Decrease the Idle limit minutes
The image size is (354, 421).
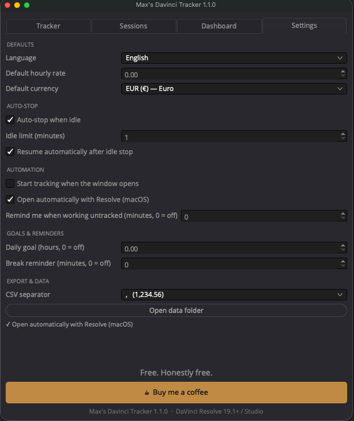[343, 139]
